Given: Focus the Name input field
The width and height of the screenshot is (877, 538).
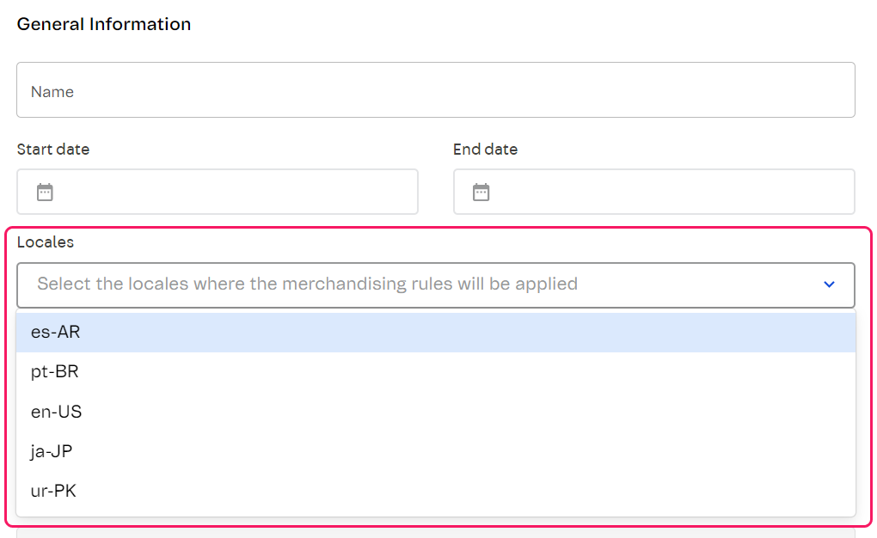Looking at the screenshot, I should (435, 90).
